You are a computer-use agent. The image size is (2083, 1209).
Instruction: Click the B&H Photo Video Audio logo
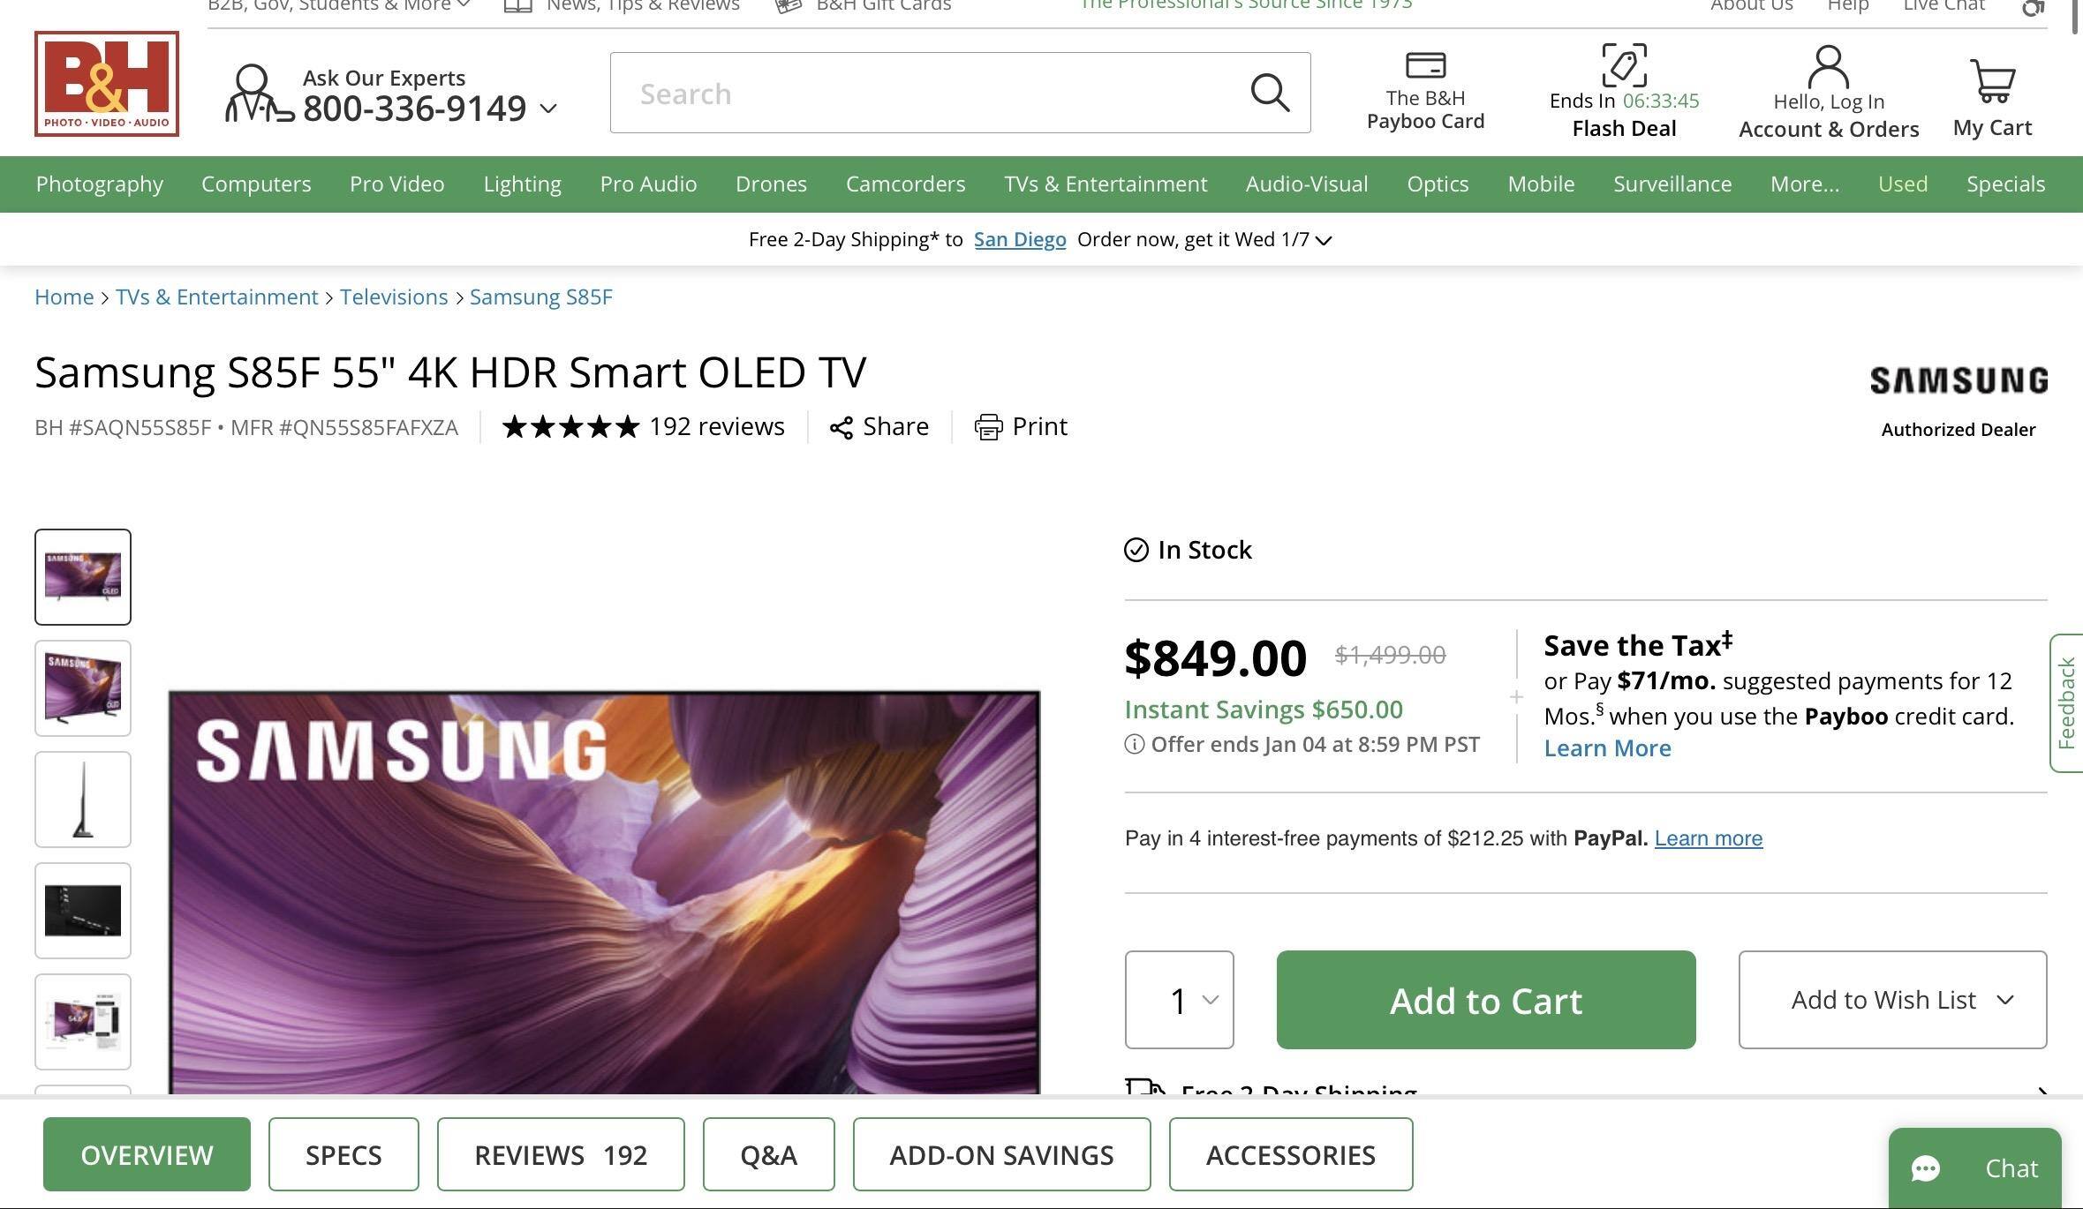(107, 84)
